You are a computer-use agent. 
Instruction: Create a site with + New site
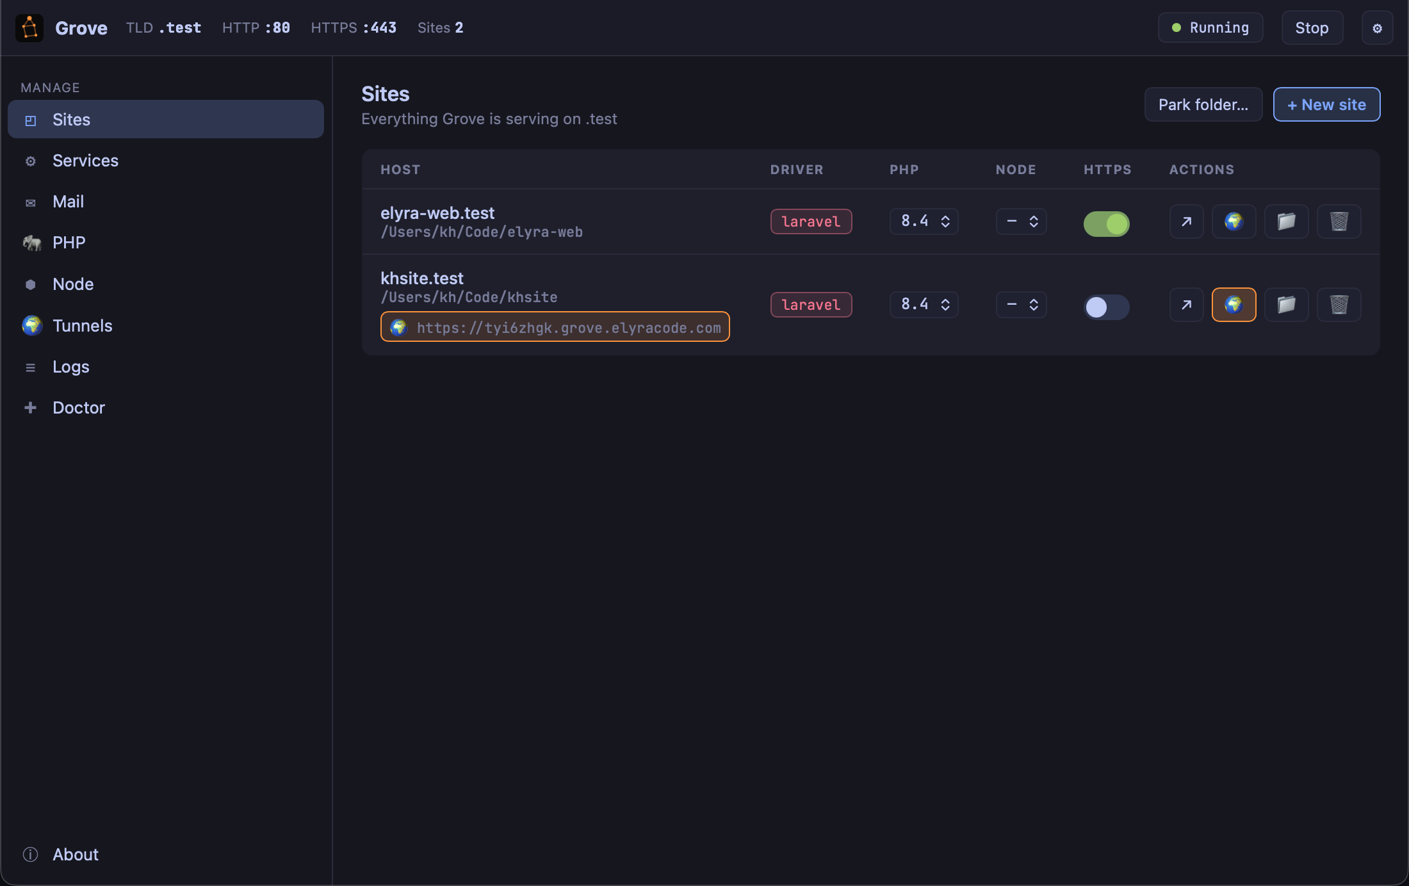coord(1326,104)
